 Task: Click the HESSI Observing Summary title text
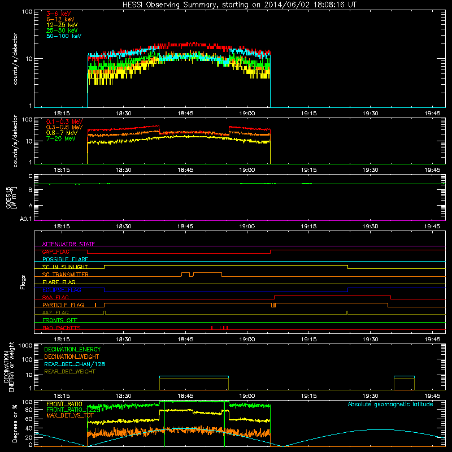(x=239, y=5)
